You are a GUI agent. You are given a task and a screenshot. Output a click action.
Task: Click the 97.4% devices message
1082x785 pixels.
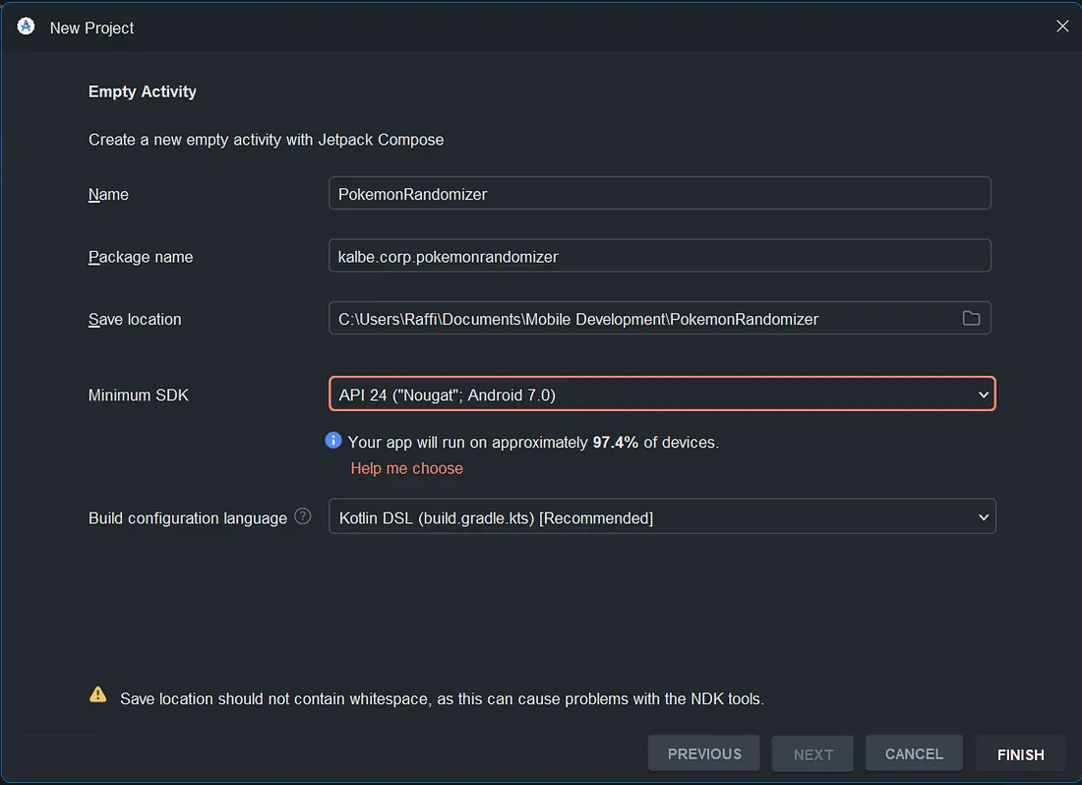533,442
